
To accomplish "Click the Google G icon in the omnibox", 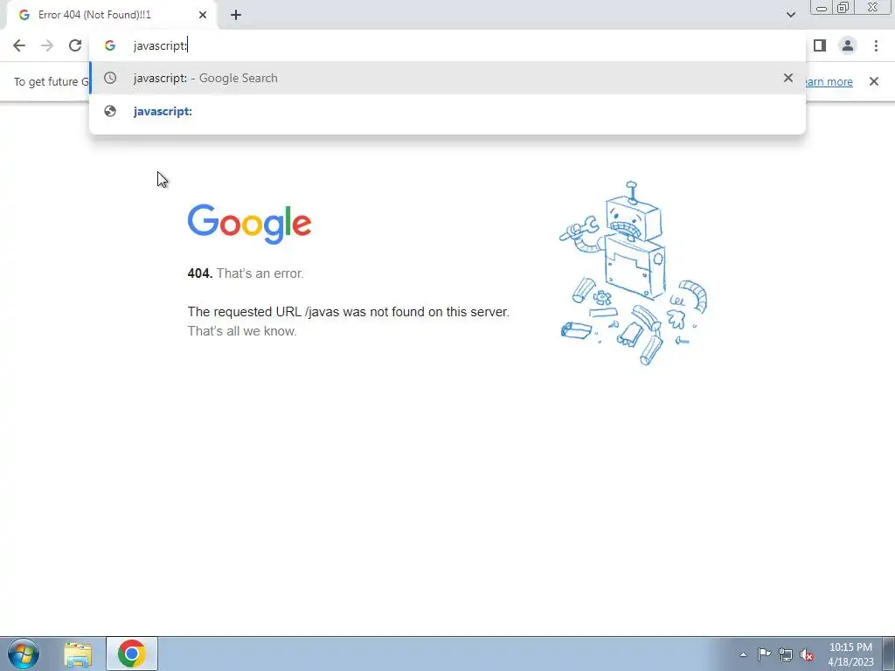I will coord(110,45).
